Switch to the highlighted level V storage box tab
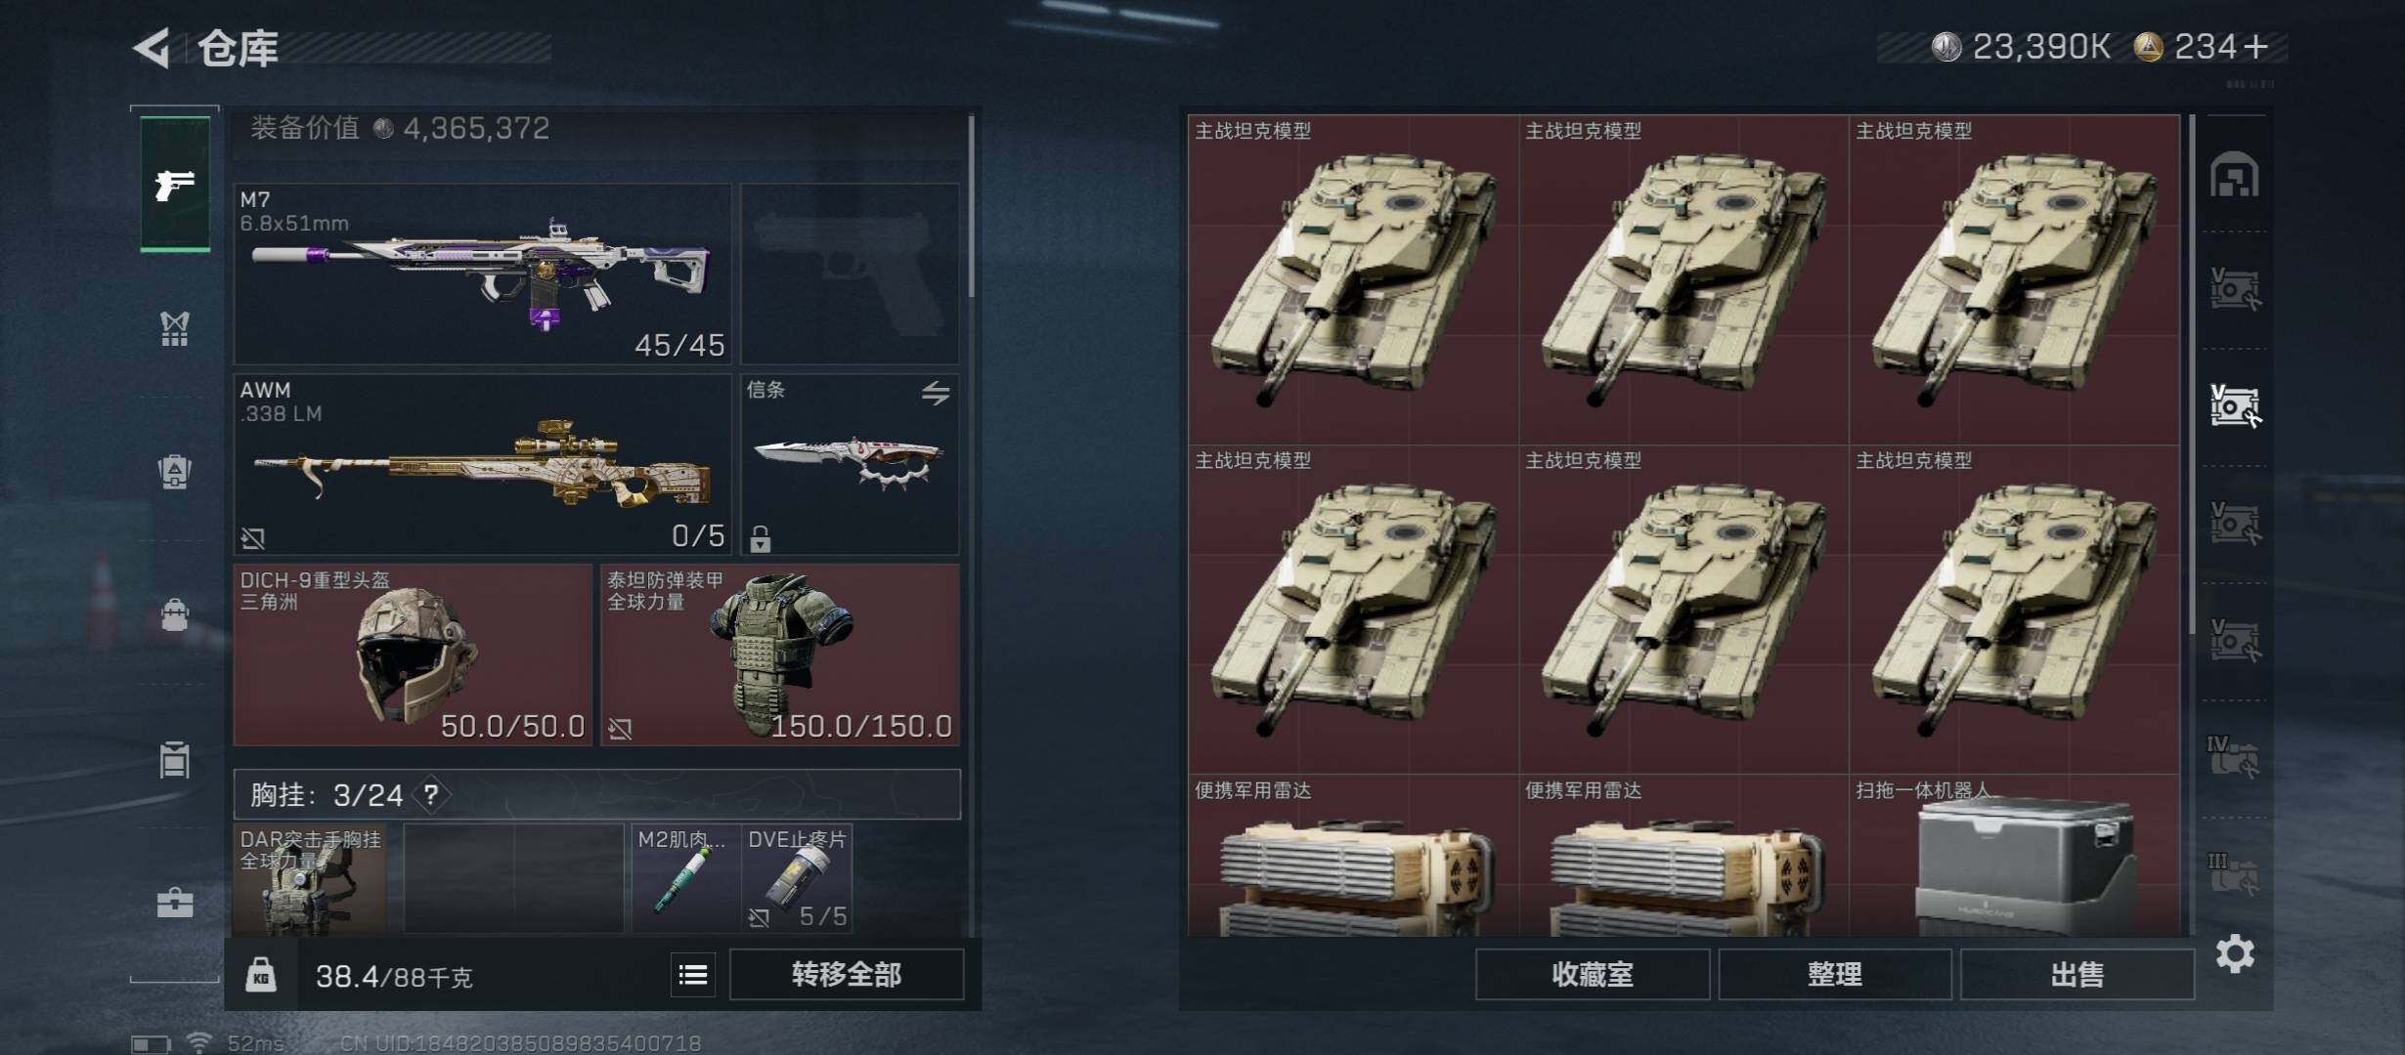2405x1055 pixels. [x=2235, y=405]
